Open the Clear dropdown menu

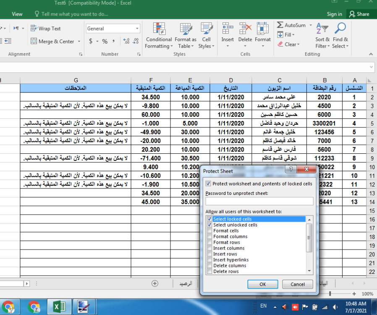[288, 44]
